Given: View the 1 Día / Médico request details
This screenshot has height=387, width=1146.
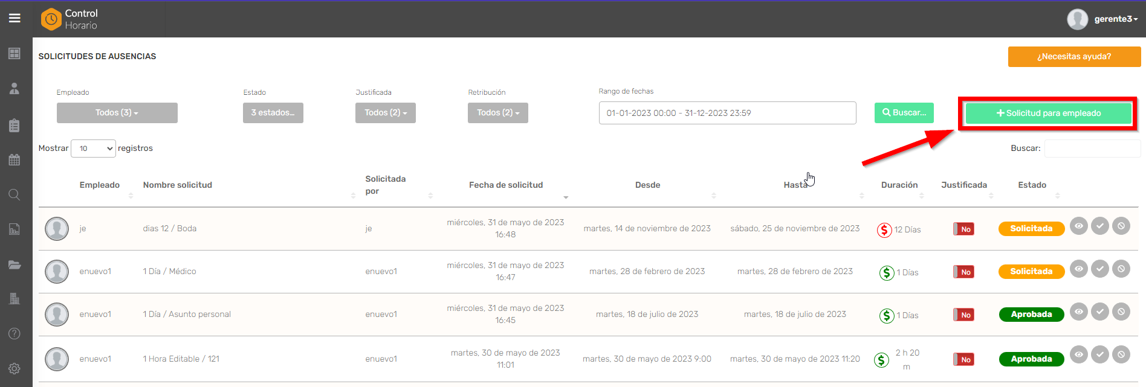Looking at the screenshot, I should pos(1079,269).
